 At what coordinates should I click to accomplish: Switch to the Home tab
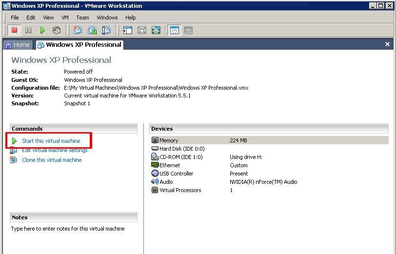click(17, 45)
